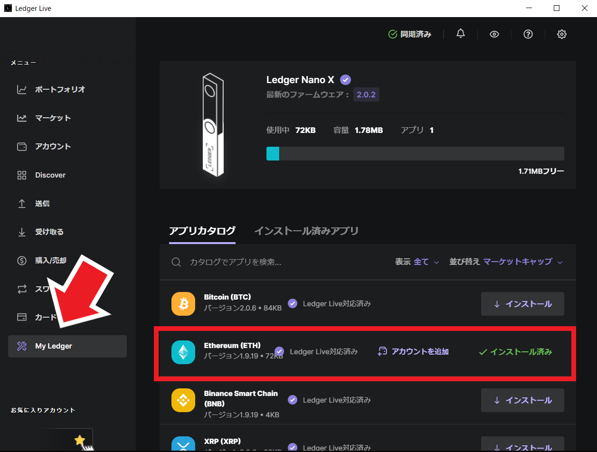
Task: Click the Ledger Nano X device image
Action: (213, 125)
